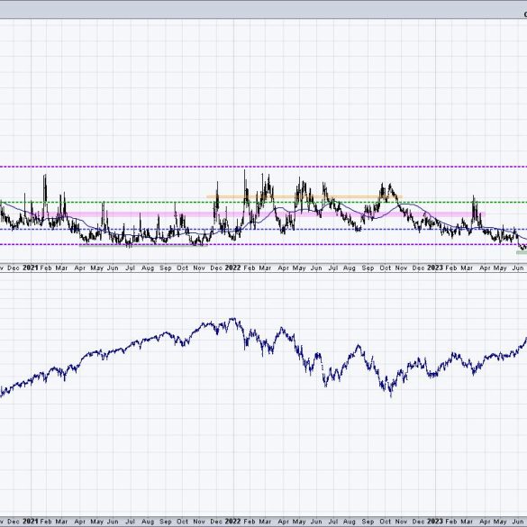Click the 2023 label on upper chart axis
The width and height of the screenshot is (527, 527).
(x=435, y=268)
